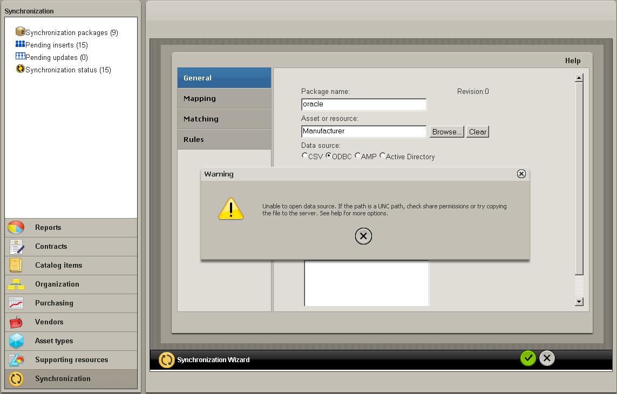The height and width of the screenshot is (394, 617).
Task: Click scrollbar down arrow in wizard
Action: (579, 302)
